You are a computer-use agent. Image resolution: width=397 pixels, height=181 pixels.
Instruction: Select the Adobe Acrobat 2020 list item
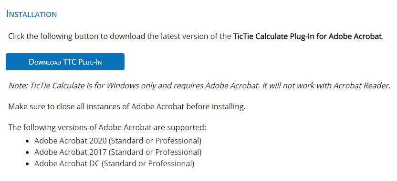[x=118, y=141]
